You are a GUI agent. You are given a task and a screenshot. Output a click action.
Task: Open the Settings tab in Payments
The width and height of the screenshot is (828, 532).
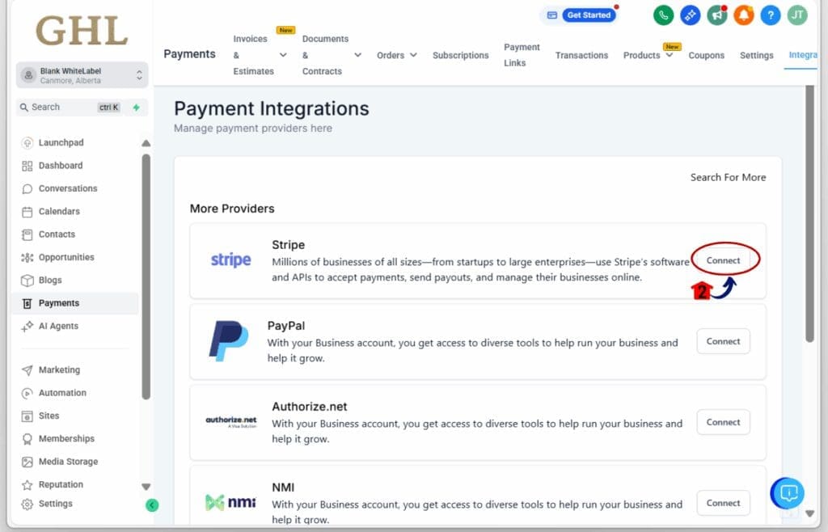pyautogui.click(x=756, y=55)
